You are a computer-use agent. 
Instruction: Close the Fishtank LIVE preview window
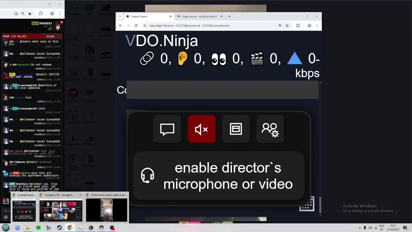[x=80, y=195]
